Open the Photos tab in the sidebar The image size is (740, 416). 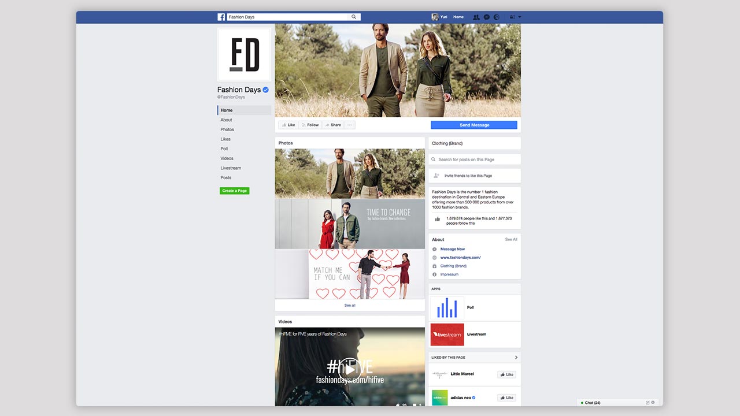[227, 129]
